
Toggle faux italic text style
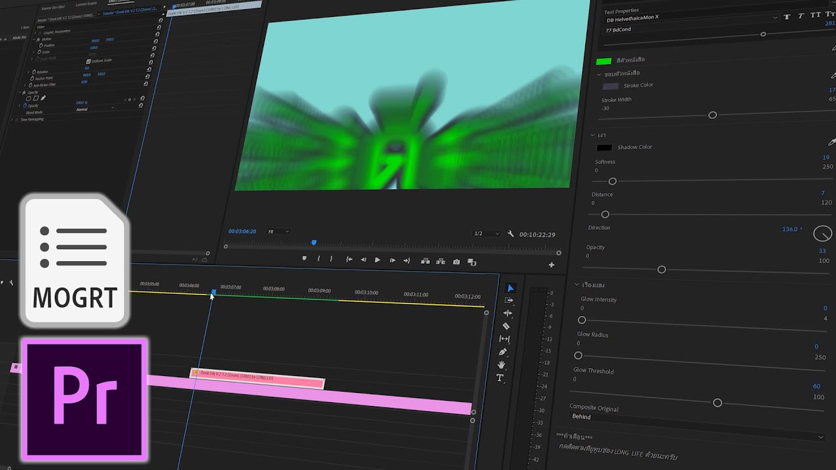pos(801,16)
